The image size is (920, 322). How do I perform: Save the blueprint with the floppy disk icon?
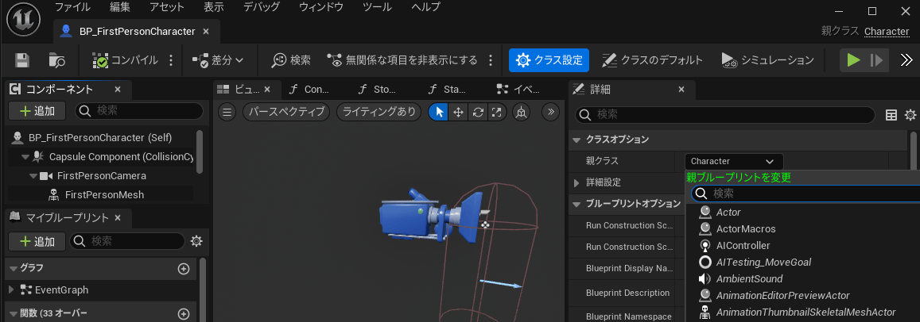[22, 59]
